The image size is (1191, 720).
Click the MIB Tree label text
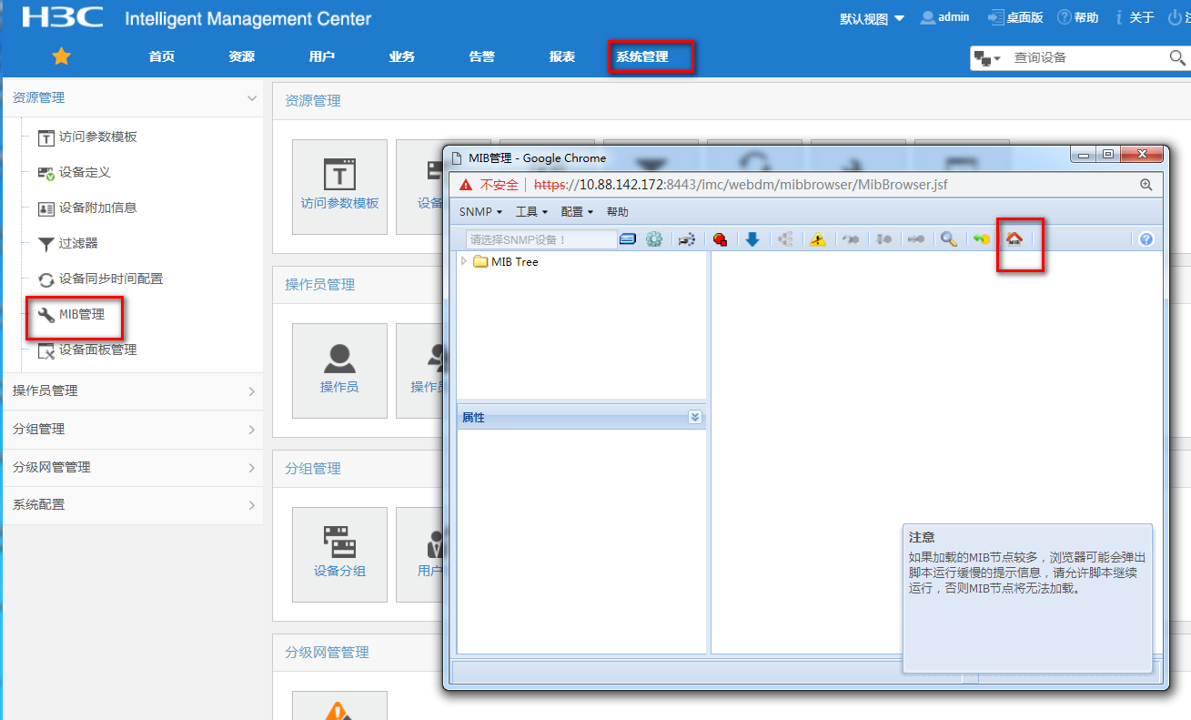[x=515, y=261]
